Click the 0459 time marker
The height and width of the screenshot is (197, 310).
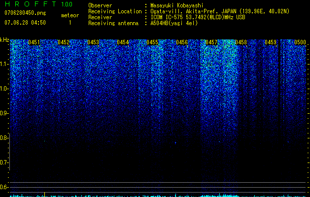pyautogui.click(x=271, y=42)
